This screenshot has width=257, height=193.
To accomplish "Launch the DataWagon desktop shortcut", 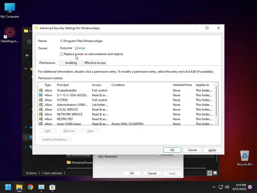I will point(10,35).
